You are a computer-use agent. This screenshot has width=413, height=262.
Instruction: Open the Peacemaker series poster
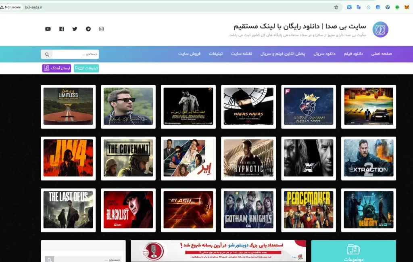click(x=309, y=210)
